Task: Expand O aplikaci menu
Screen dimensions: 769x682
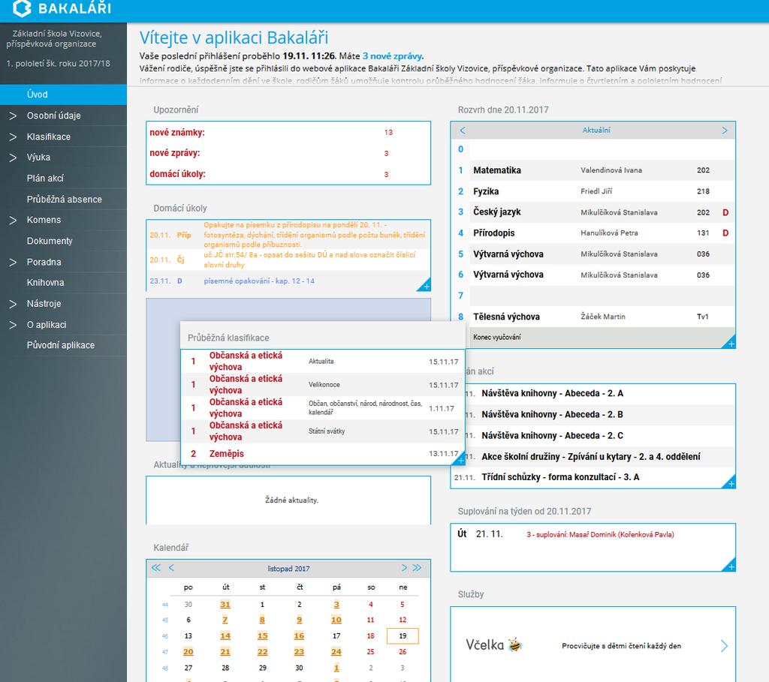Action: [x=13, y=325]
